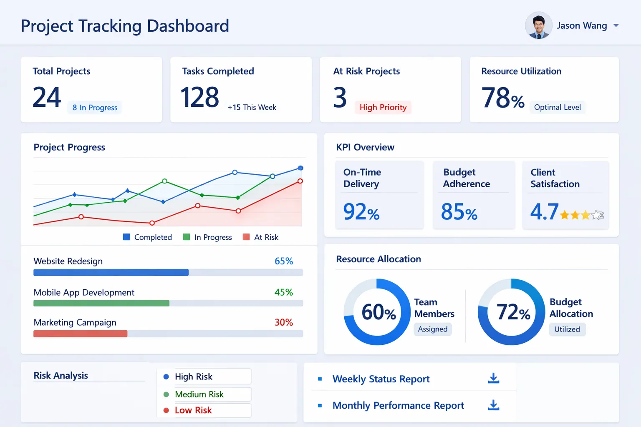Click the Monthly Performance Report download icon
Viewport: 641px width, 427px height.
tap(493, 405)
